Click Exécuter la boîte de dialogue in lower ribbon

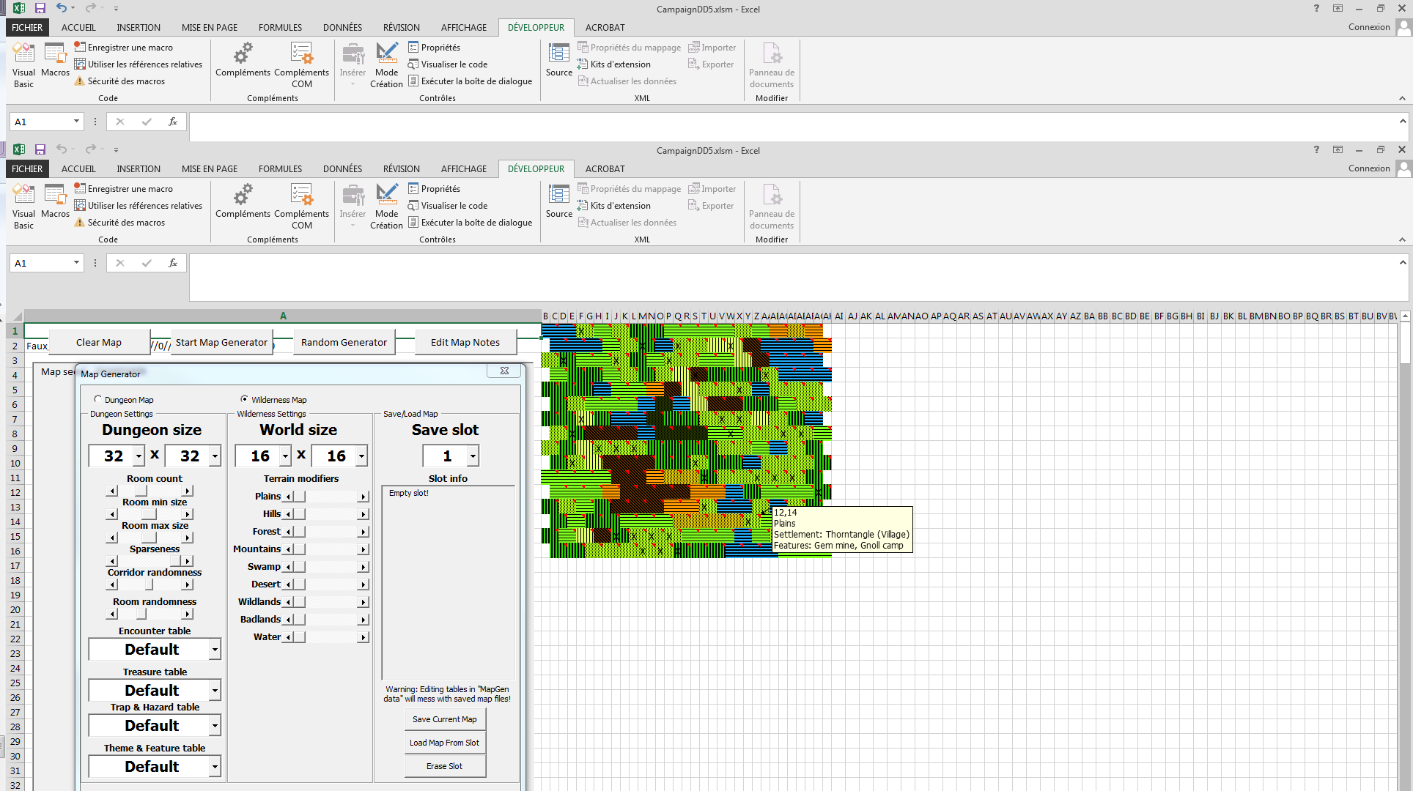coord(470,223)
